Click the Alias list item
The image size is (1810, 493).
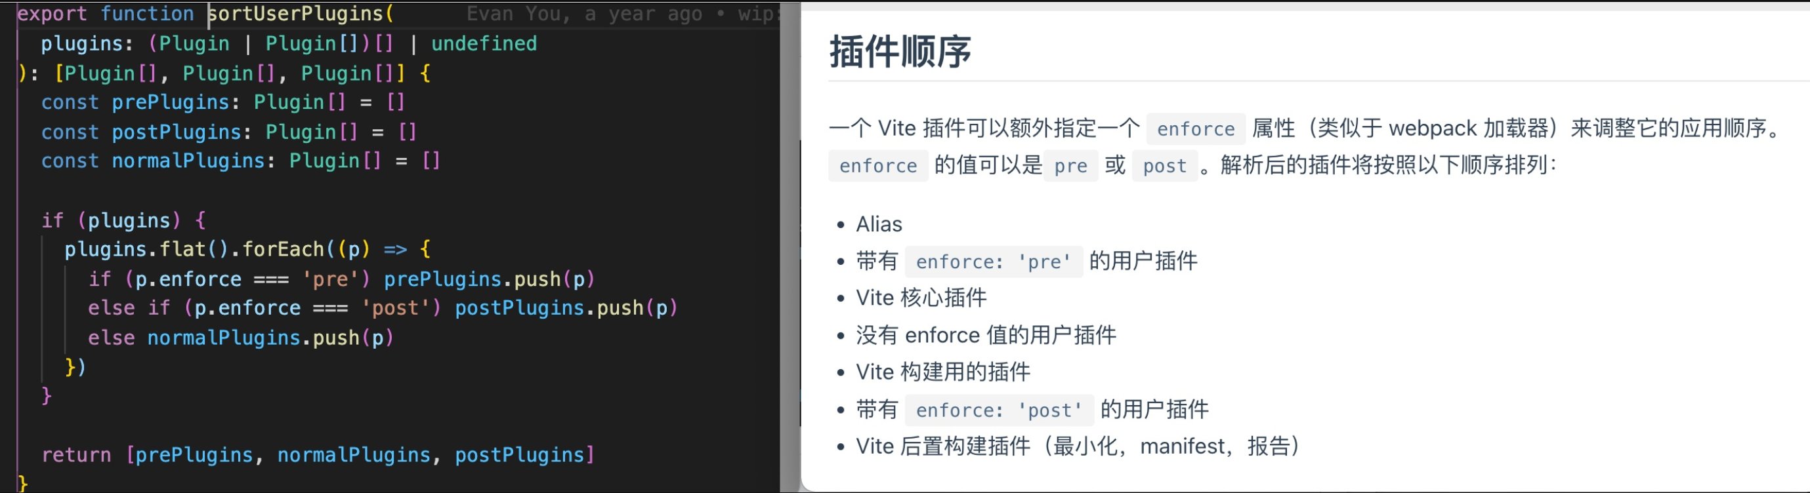pos(879,225)
